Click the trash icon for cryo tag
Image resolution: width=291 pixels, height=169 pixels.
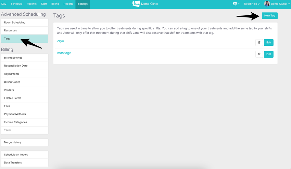pyautogui.click(x=259, y=43)
